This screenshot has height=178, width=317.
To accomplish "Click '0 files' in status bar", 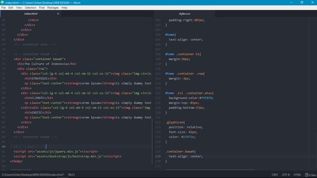I will (313, 175).
